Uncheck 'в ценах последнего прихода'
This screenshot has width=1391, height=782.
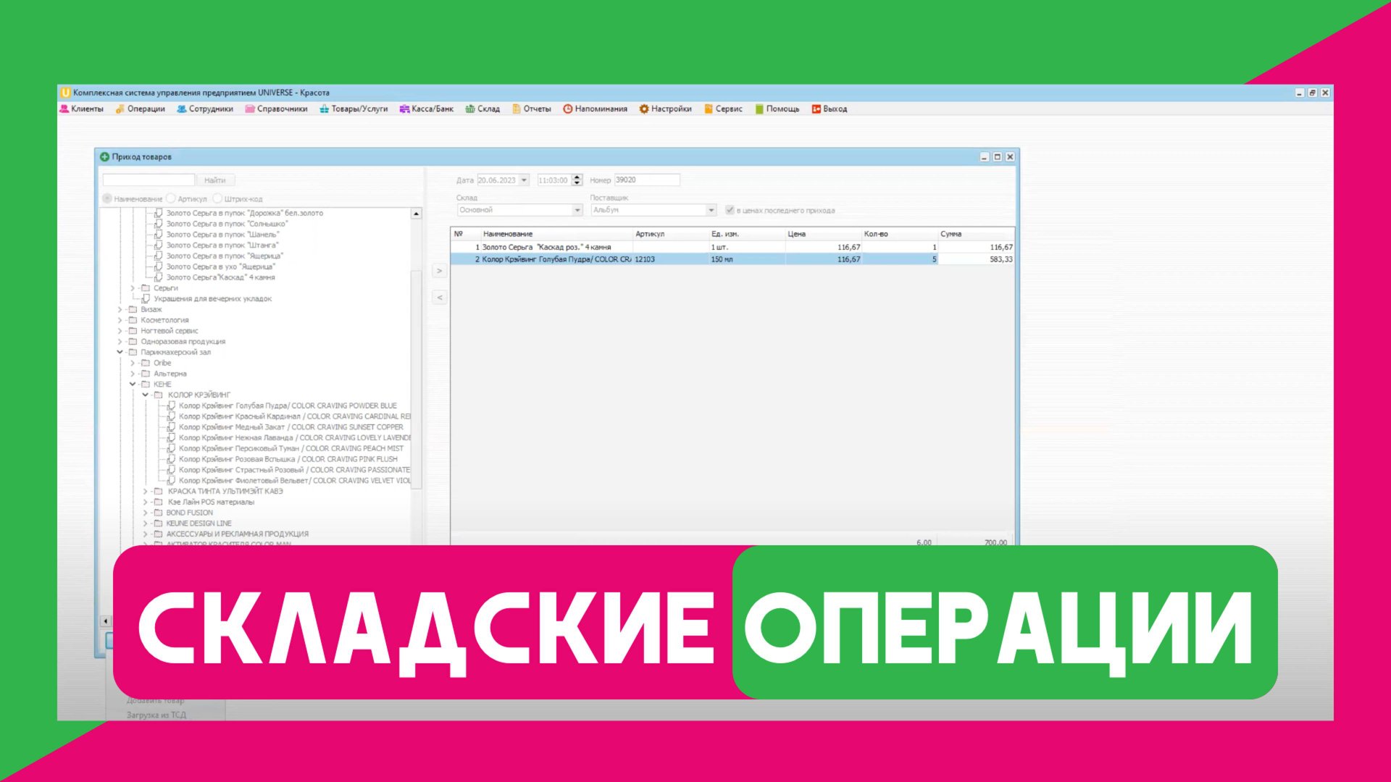[x=729, y=210]
